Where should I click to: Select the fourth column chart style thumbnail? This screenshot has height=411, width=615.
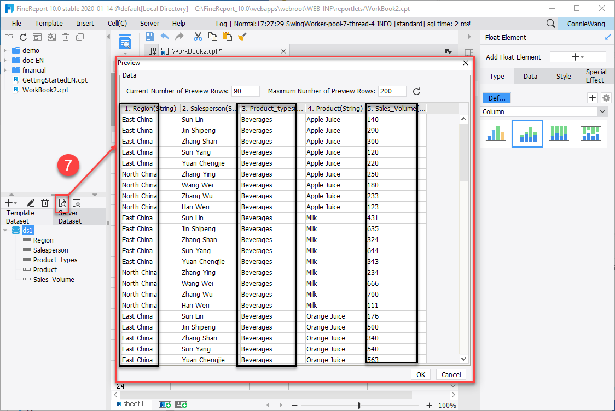click(x=591, y=133)
